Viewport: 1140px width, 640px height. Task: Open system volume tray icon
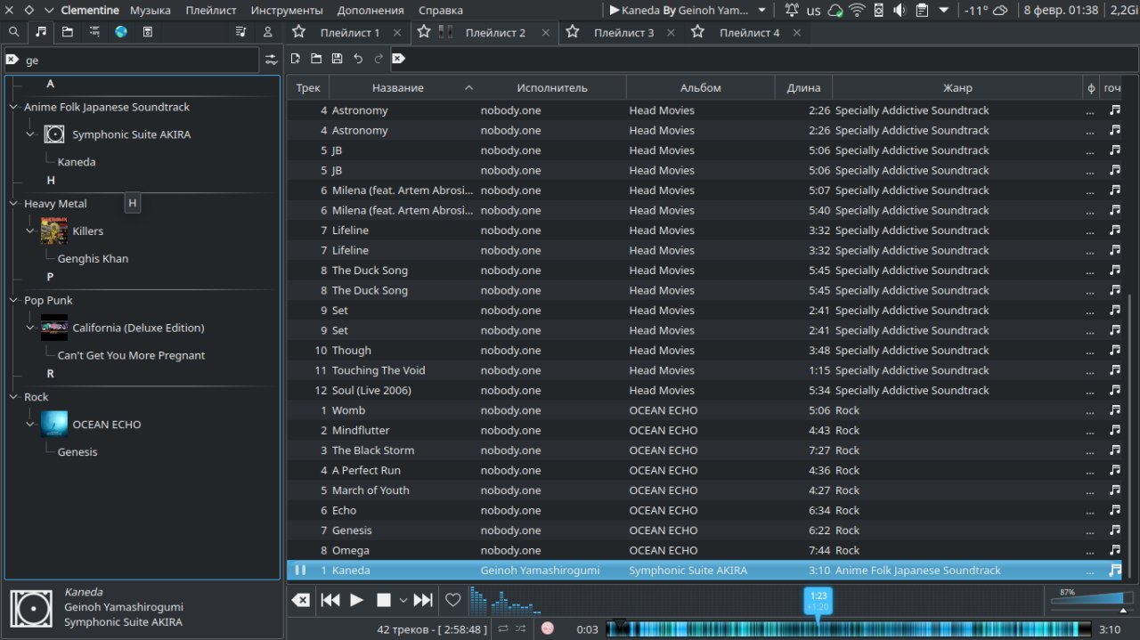click(899, 11)
